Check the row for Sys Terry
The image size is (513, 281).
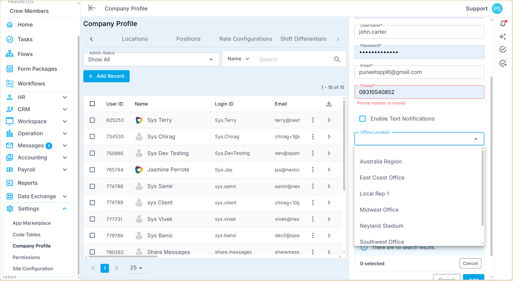[92, 120]
